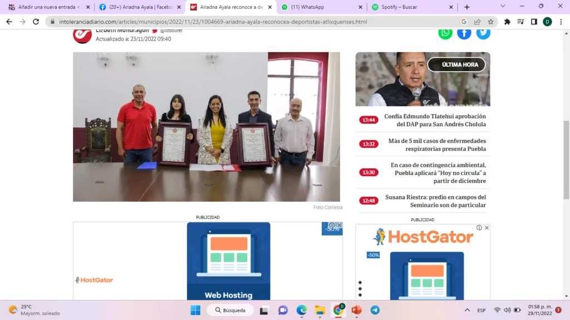Image resolution: width=570 pixels, height=320 pixels.
Task: Click the address bar URL
Action: (x=213, y=22)
